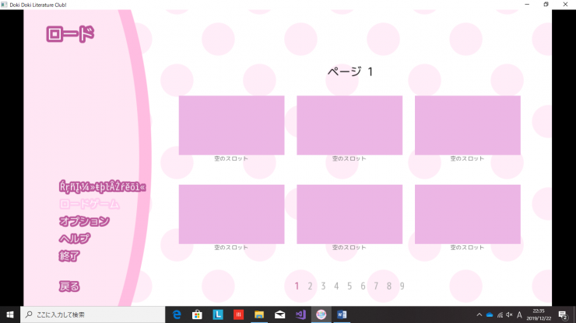
Task: Go to save page 3
Action: [323, 286]
